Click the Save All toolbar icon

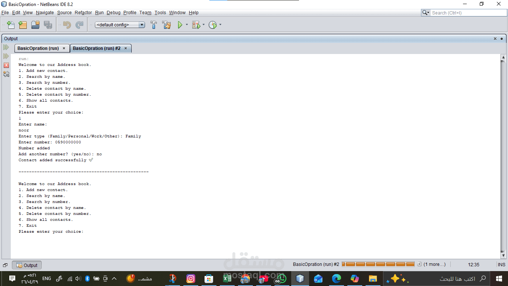pos(48,25)
